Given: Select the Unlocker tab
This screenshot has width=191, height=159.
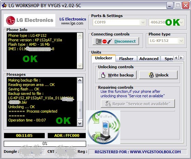Looking at the screenshot, I should [104, 58].
